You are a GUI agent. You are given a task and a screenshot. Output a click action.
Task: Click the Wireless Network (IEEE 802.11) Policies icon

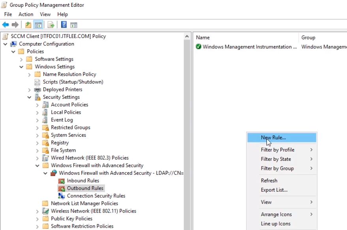(45, 211)
